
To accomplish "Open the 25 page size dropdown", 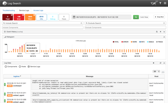I will (x=156, y=71).
